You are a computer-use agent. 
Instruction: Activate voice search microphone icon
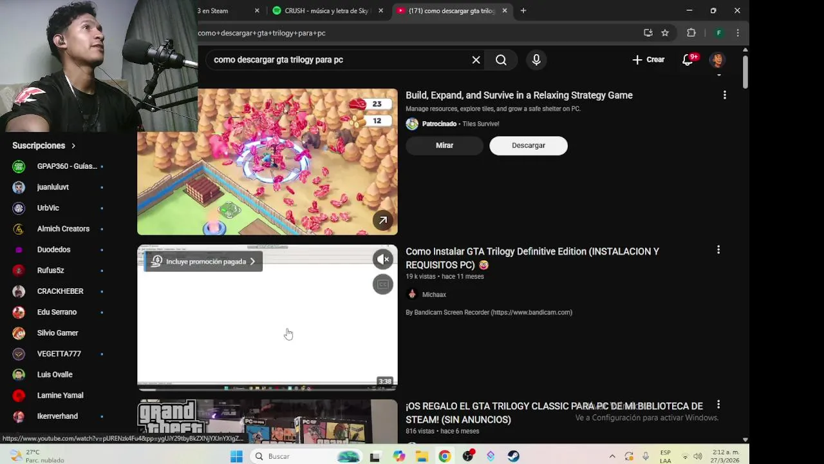click(536, 60)
